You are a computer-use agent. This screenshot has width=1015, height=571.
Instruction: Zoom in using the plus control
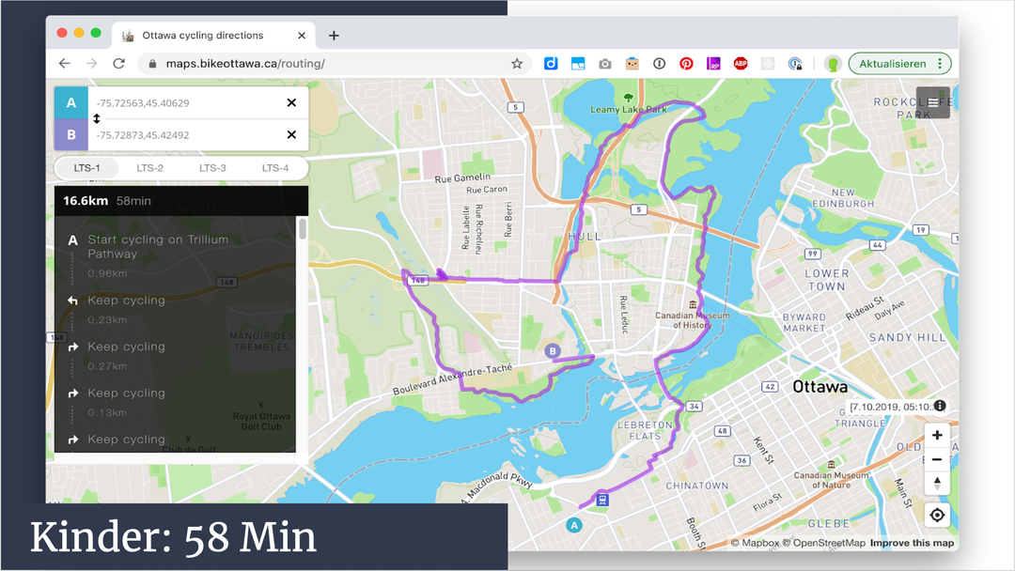(936, 435)
